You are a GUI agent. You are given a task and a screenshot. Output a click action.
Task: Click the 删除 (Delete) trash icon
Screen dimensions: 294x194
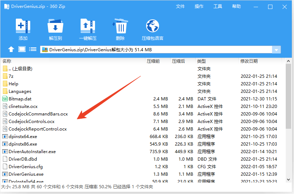coord(120,27)
